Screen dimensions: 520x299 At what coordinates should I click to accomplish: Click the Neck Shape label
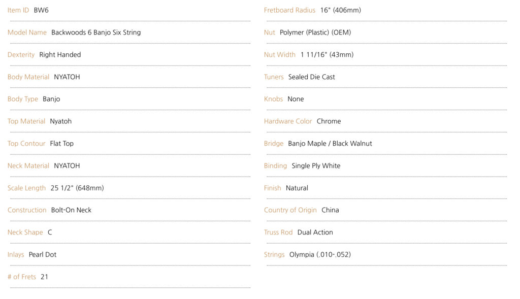[25, 232]
